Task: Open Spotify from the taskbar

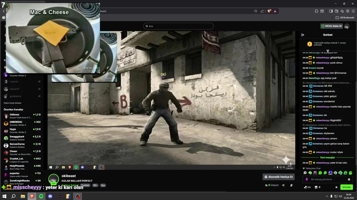Action: pyautogui.click(x=41, y=196)
